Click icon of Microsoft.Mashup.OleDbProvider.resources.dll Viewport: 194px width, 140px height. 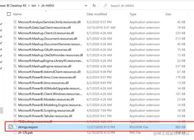point(15,55)
